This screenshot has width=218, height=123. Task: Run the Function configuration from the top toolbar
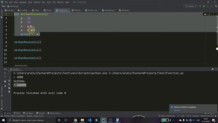200,6
